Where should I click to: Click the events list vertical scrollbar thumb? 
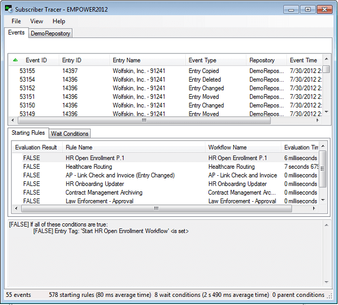tap(327, 69)
